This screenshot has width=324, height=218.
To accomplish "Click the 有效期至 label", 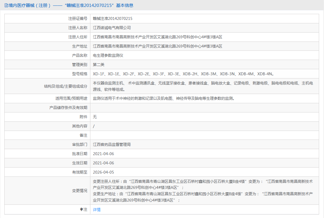I will 79,172.
